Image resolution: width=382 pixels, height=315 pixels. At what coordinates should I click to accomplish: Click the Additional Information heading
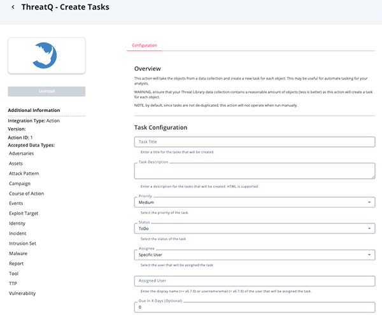click(x=34, y=110)
